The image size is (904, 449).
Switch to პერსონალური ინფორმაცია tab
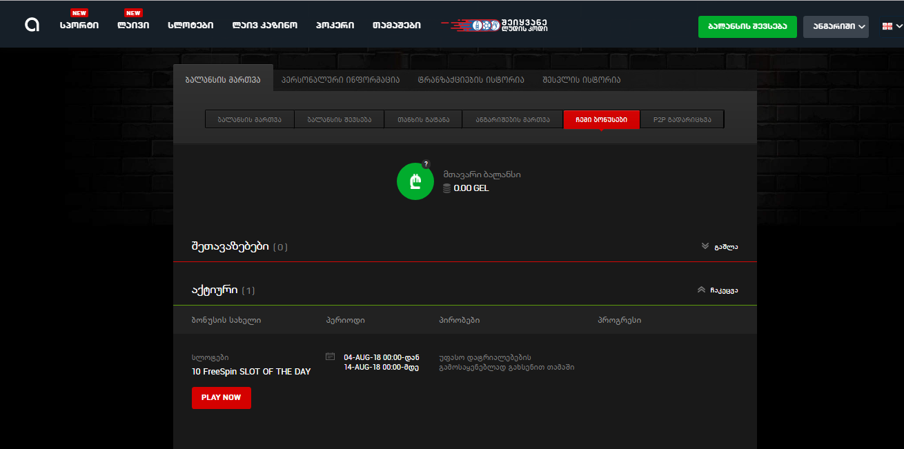click(x=341, y=80)
